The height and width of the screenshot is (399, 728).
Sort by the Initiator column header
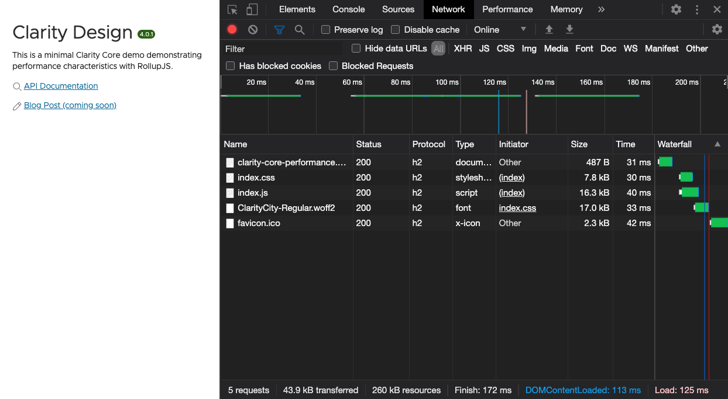pyautogui.click(x=531, y=144)
